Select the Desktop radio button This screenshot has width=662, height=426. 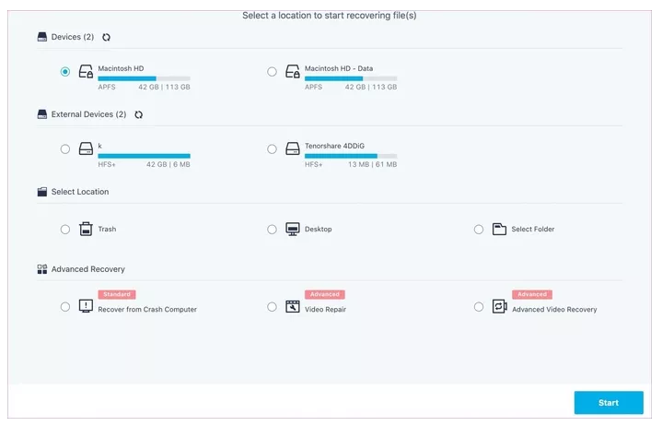[272, 229]
